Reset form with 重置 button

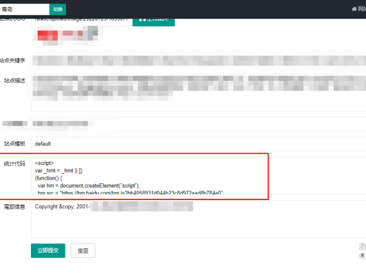(83, 250)
